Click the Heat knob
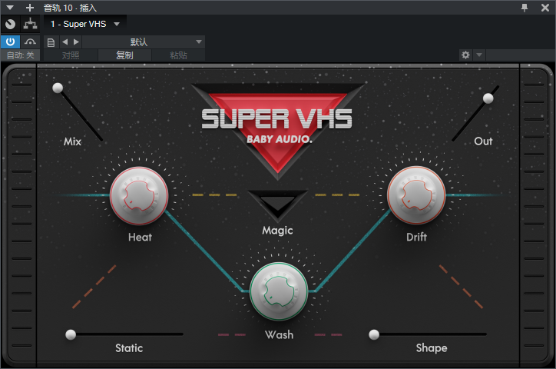Viewport: 556px width, 369px height. tap(139, 195)
